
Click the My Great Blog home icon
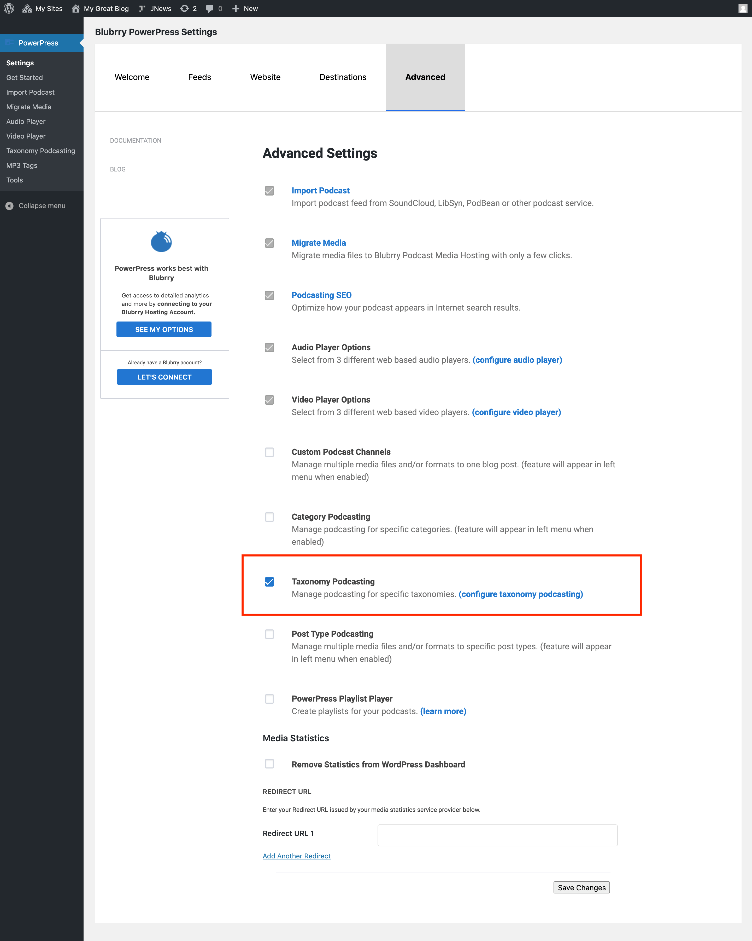[x=76, y=8]
